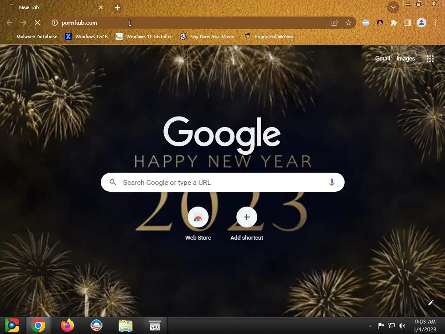445x334 pixels.
Task: Click the Google search box
Action: 222,182
